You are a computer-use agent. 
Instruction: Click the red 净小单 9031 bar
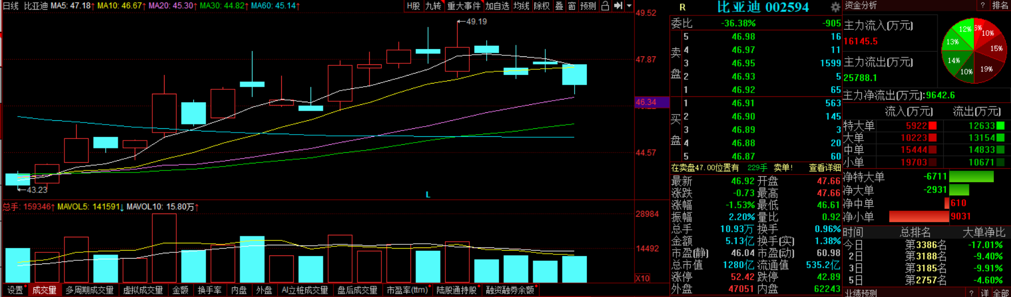click(x=919, y=217)
